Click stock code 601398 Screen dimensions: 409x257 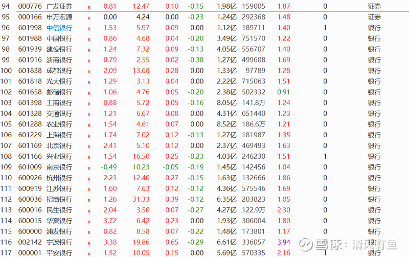click(30, 102)
